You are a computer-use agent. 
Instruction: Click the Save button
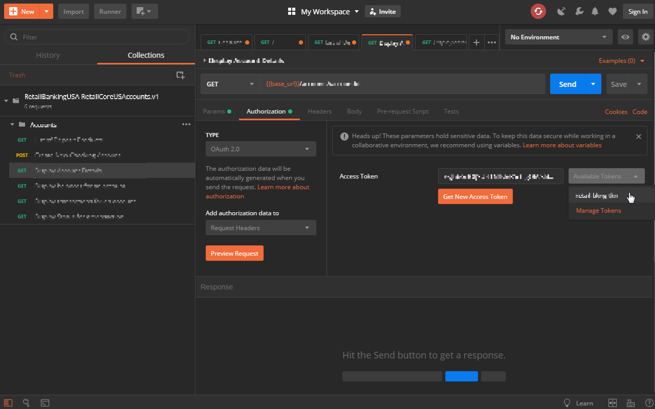tap(619, 84)
